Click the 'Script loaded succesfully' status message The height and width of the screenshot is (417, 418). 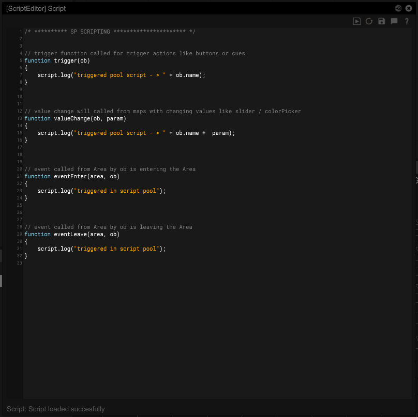[x=56, y=409]
